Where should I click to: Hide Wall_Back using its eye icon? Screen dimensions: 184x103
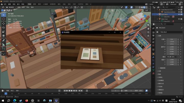tap(179, 14)
